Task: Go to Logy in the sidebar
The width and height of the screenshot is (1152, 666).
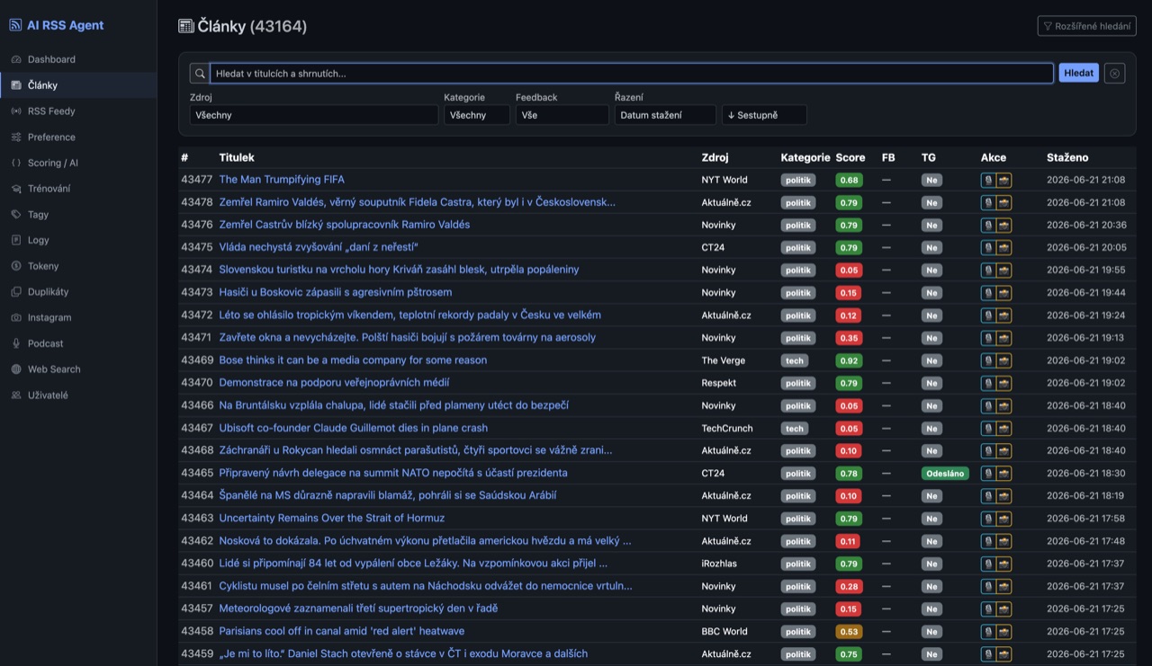Action: pyautogui.click(x=78, y=240)
